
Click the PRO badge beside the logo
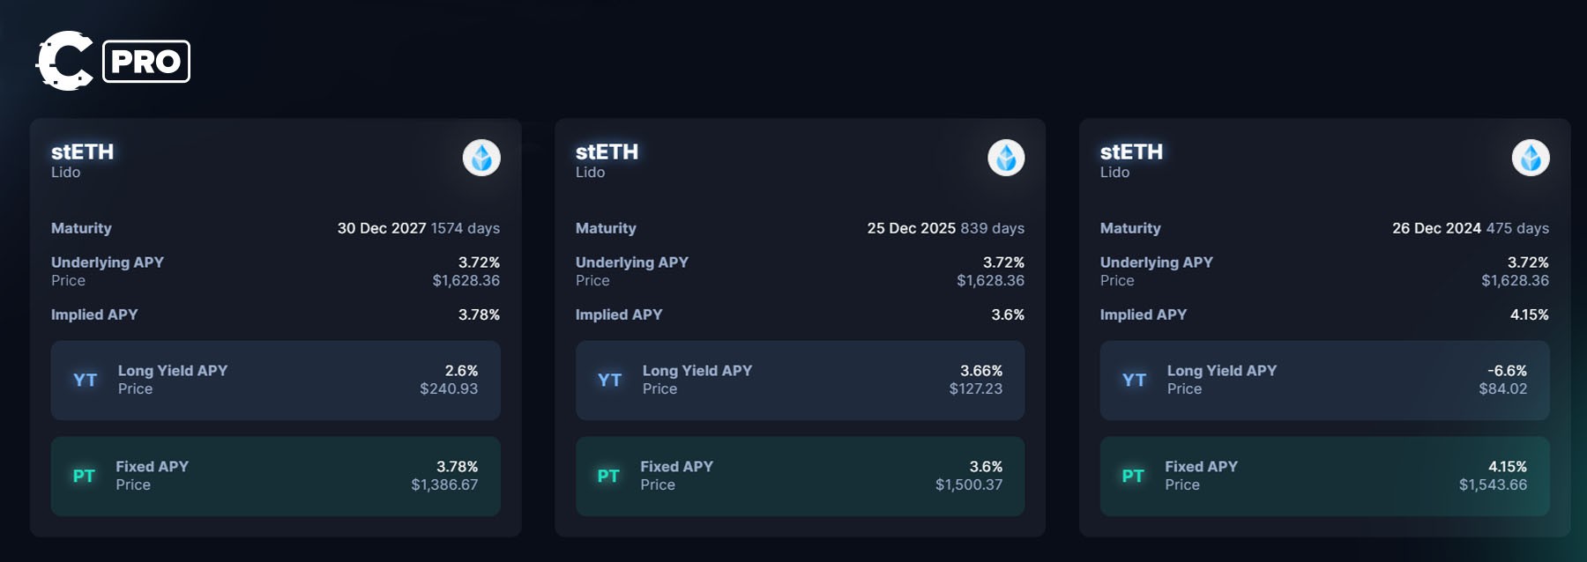(x=146, y=62)
